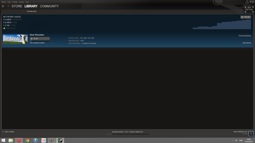Open VIEW NEWS for Goat Simulator
The image size is (255, 143).
click(247, 43)
